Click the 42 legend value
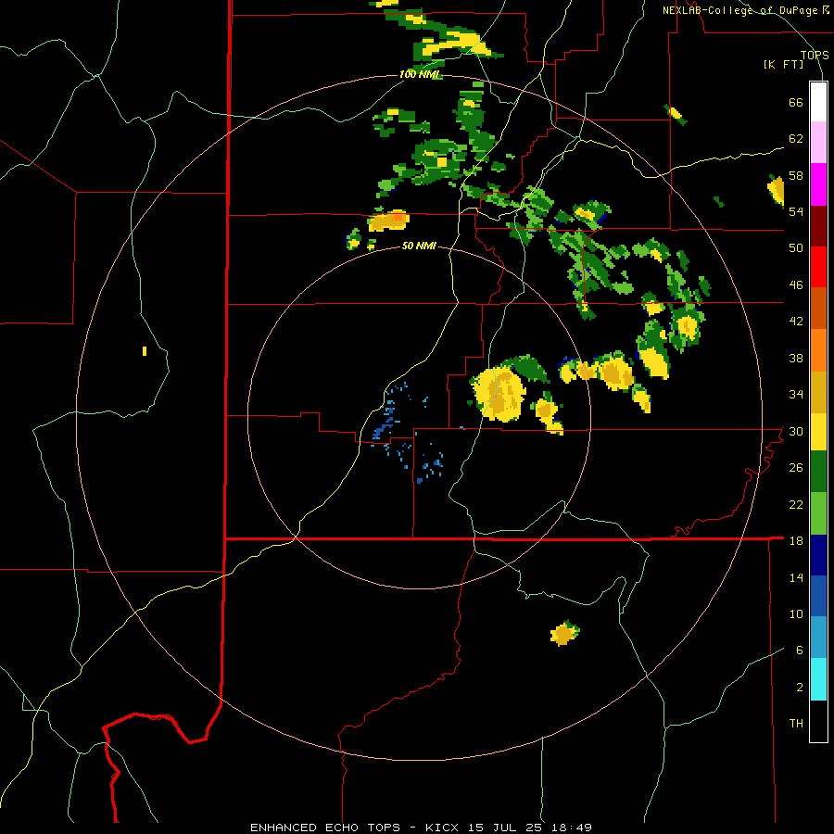 point(796,321)
